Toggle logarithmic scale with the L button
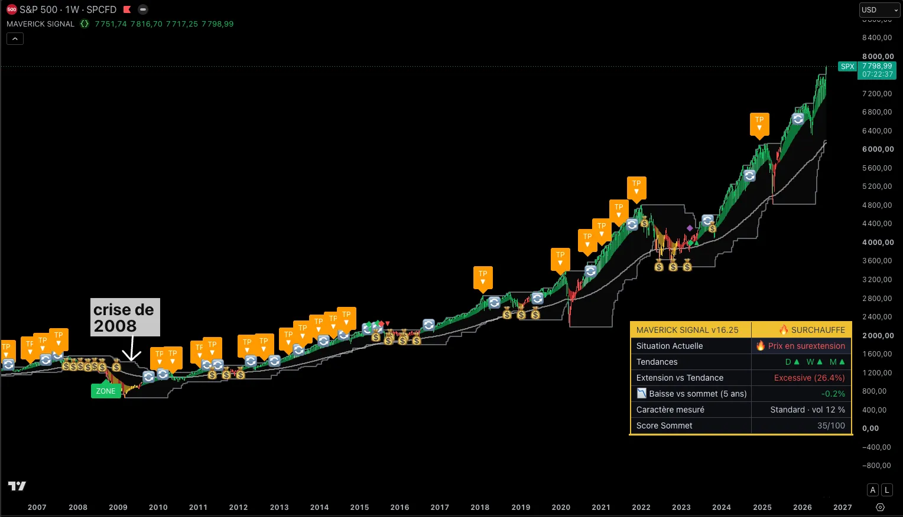 pyautogui.click(x=886, y=490)
